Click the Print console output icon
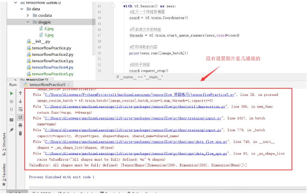This screenshot has height=194, width=308. pos(20,125)
